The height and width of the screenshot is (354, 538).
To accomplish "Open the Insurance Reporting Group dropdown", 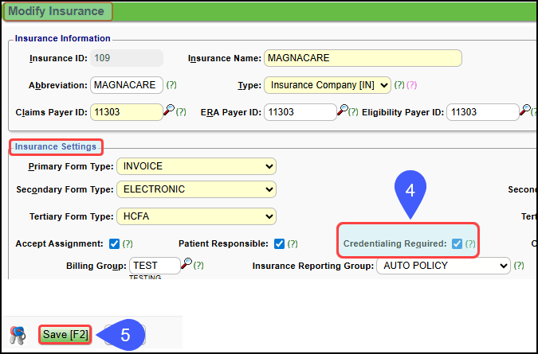I will pyautogui.click(x=442, y=266).
